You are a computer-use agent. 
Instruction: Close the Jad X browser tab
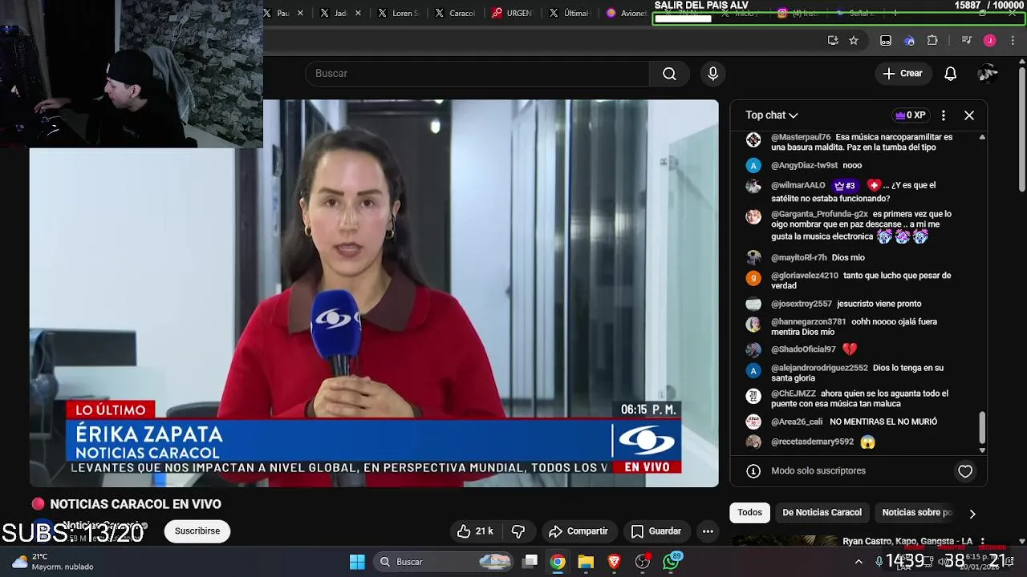coord(358,13)
